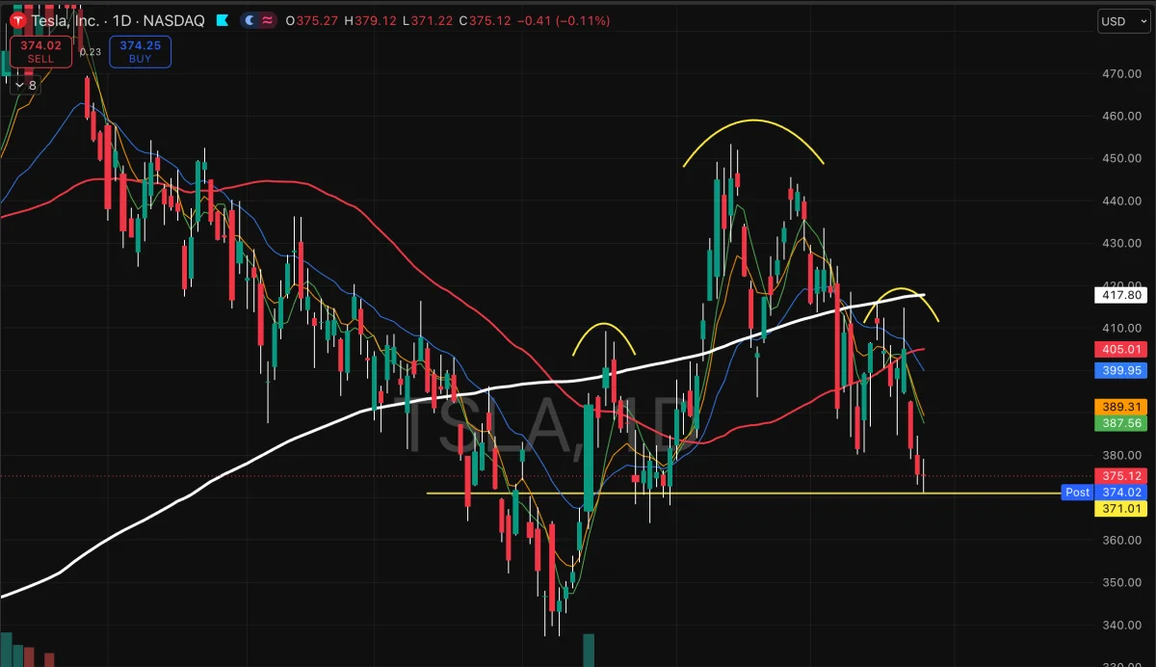Click the low value L371.22

click(427, 20)
